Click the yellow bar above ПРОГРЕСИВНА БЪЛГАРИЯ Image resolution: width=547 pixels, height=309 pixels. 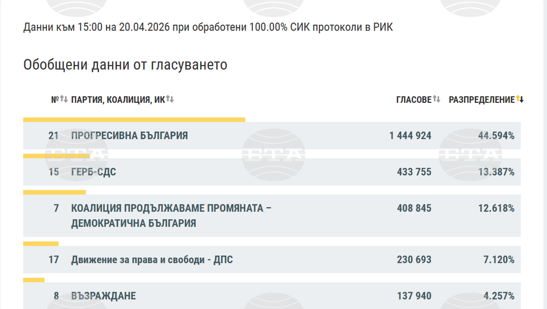pos(134,119)
